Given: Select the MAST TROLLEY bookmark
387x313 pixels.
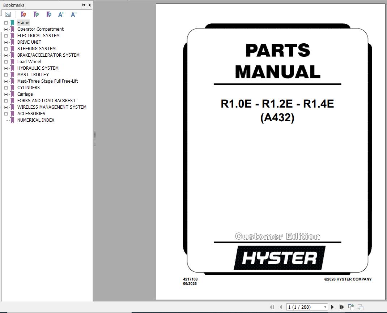Looking at the screenshot, I should [33, 75].
